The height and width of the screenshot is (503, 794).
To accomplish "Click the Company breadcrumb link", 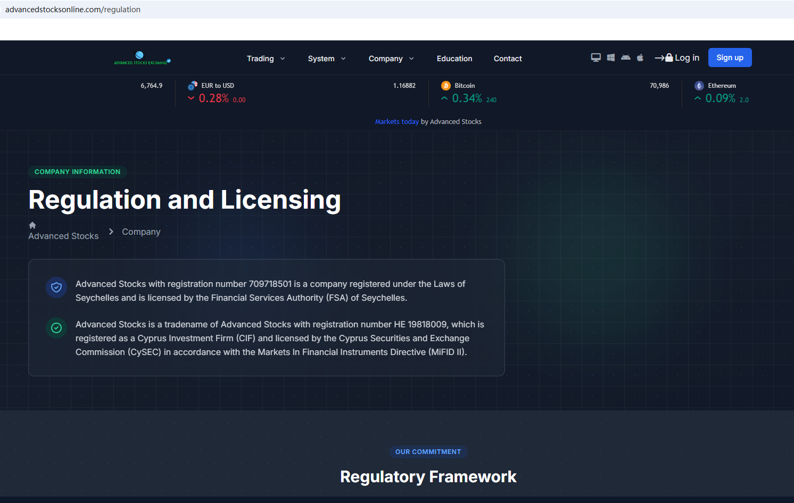I will click(x=141, y=232).
